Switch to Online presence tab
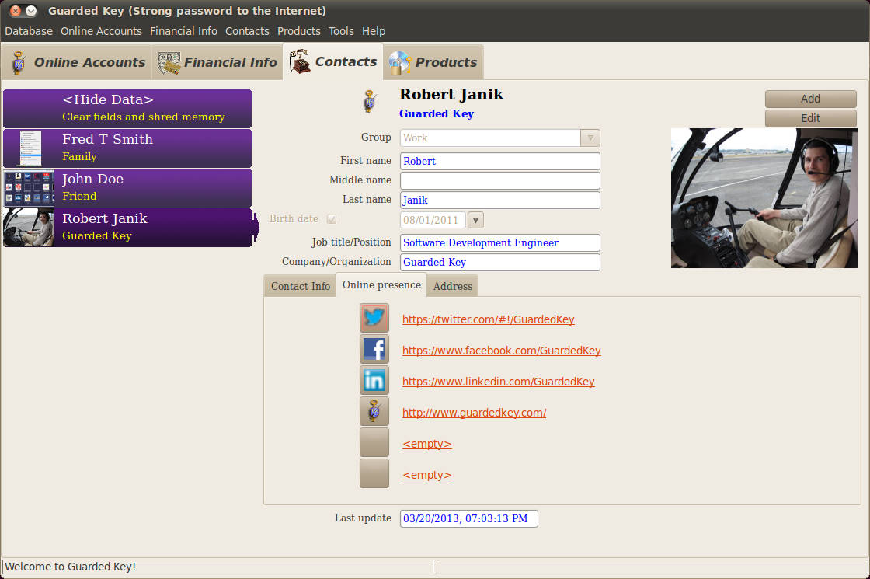 pos(381,284)
